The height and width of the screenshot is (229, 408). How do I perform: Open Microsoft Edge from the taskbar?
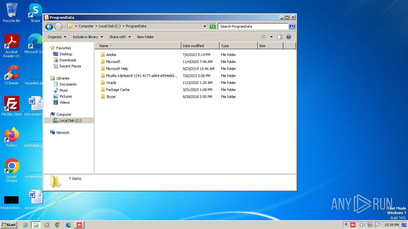[x=69, y=225]
